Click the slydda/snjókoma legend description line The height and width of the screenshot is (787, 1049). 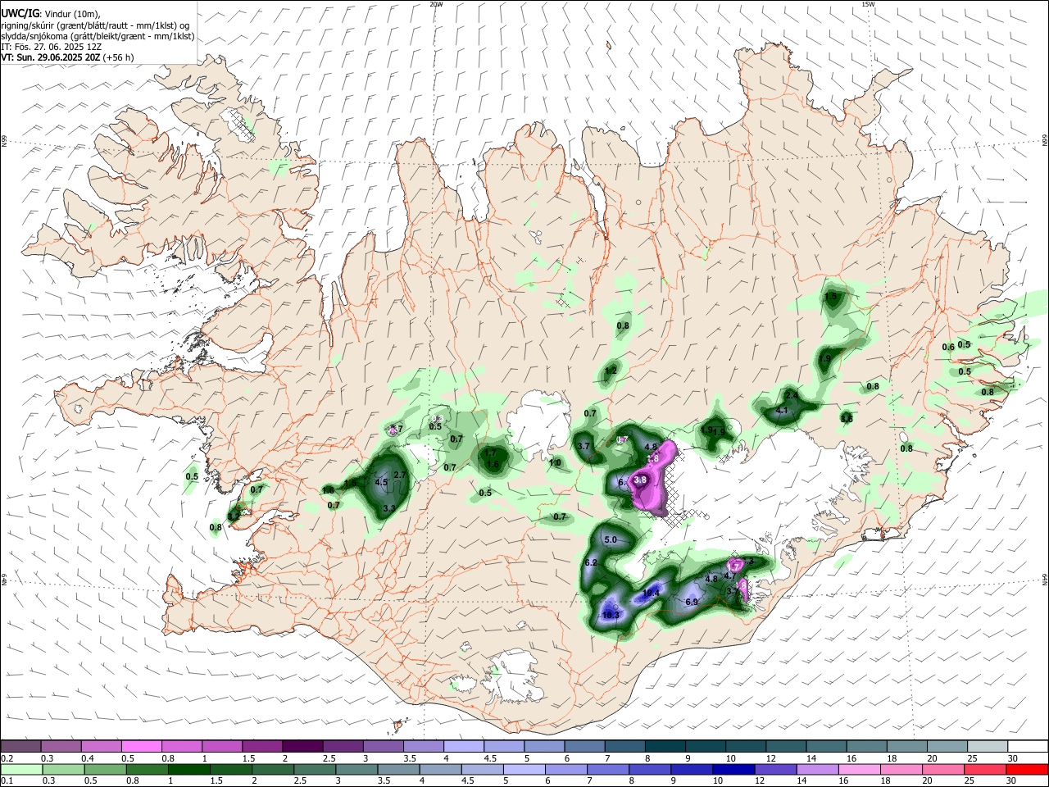tap(98, 36)
